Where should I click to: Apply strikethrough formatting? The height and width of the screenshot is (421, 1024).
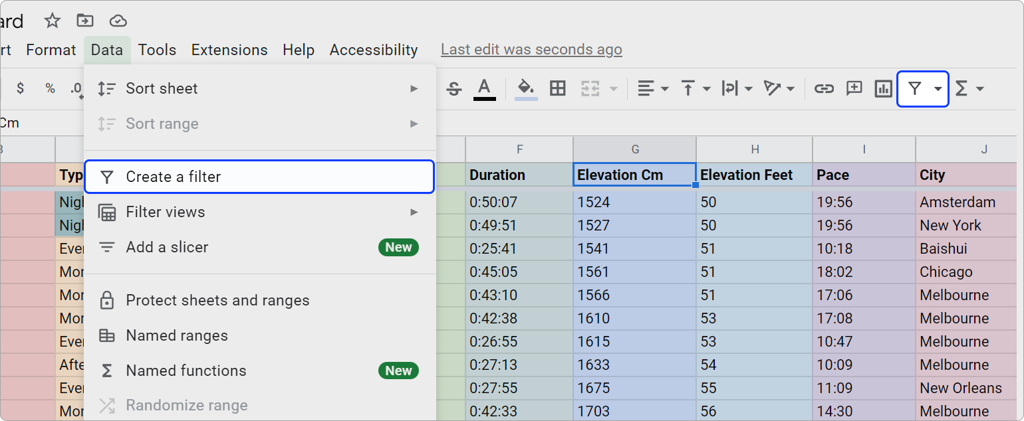point(453,88)
